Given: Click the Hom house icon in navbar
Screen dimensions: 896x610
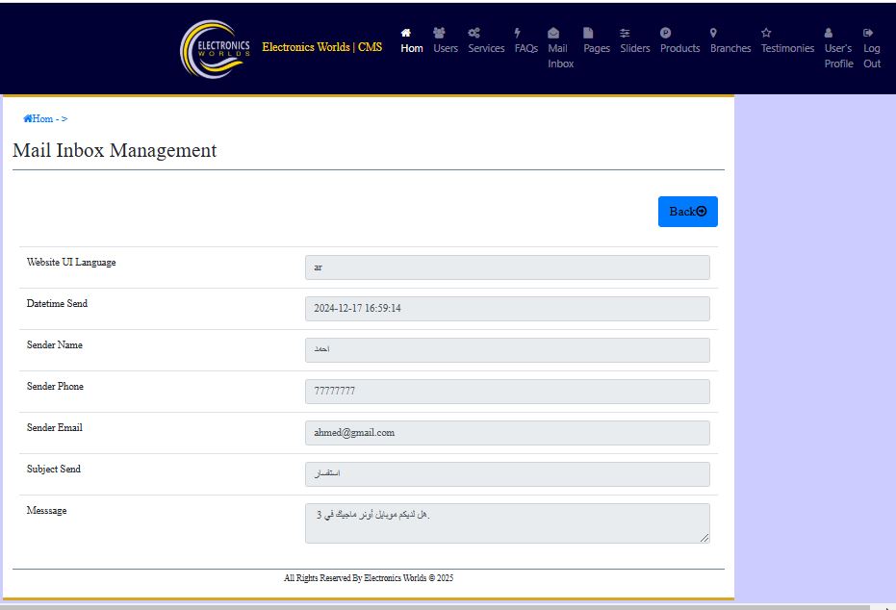Looking at the screenshot, I should pos(406,33).
